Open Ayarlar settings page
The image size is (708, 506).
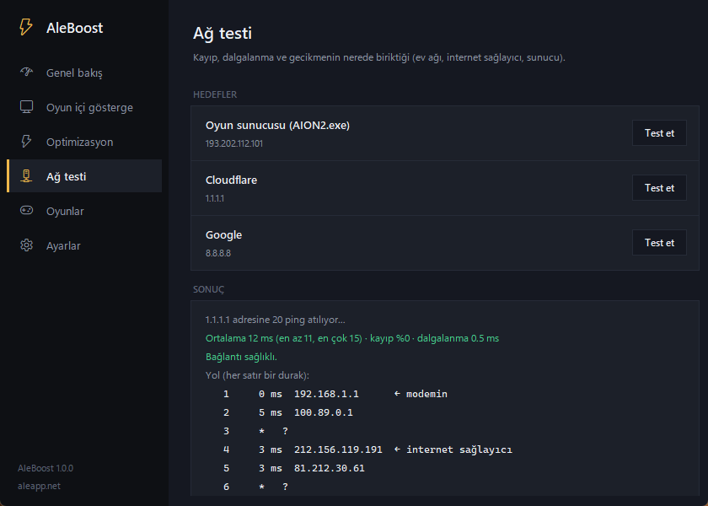tap(84, 245)
